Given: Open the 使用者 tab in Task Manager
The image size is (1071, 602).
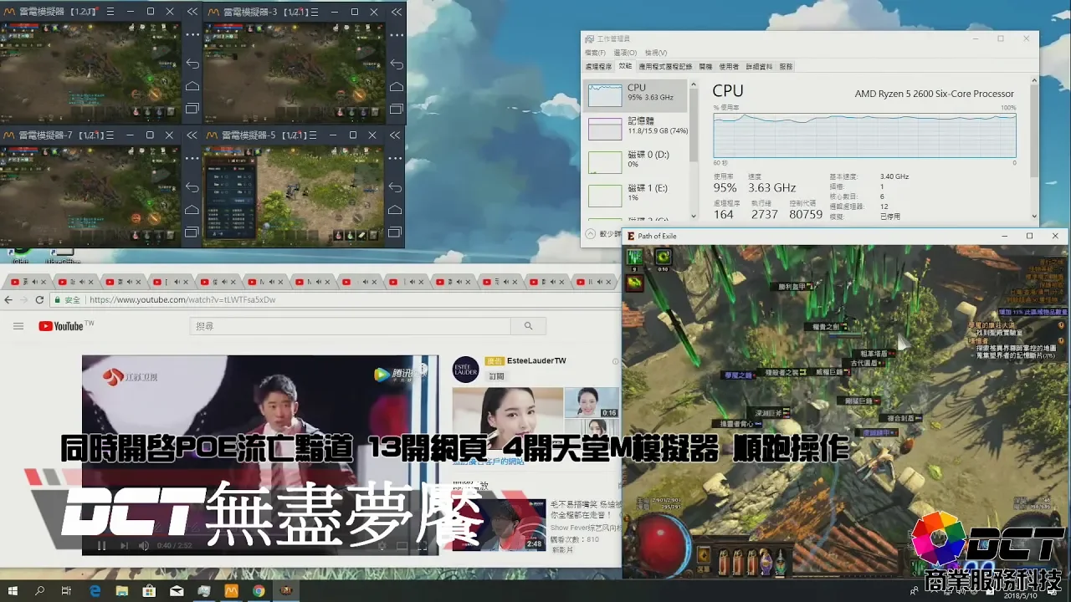Looking at the screenshot, I should click(x=729, y=66).
